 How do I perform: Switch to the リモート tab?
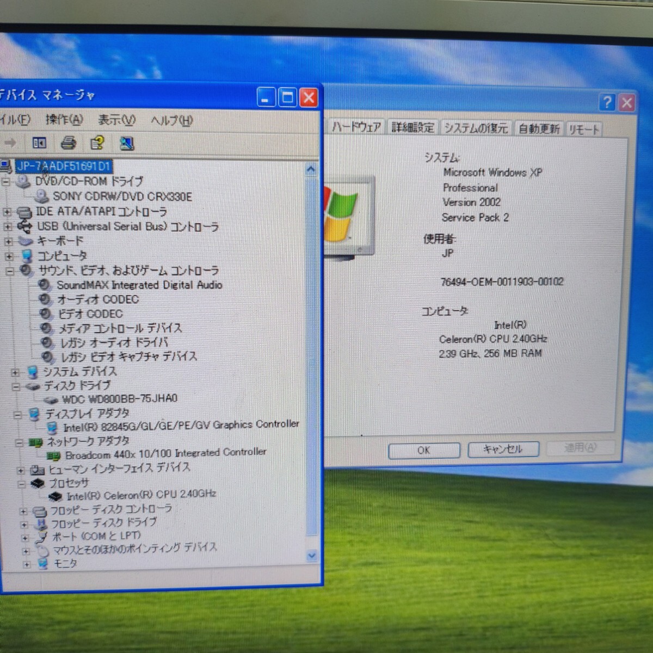pyautogui.click(x=583, y=130)
